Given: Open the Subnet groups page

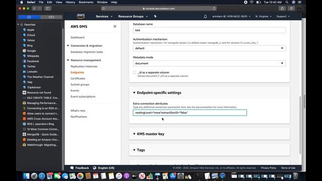Looking at the screenshot, I should point(80,84).
